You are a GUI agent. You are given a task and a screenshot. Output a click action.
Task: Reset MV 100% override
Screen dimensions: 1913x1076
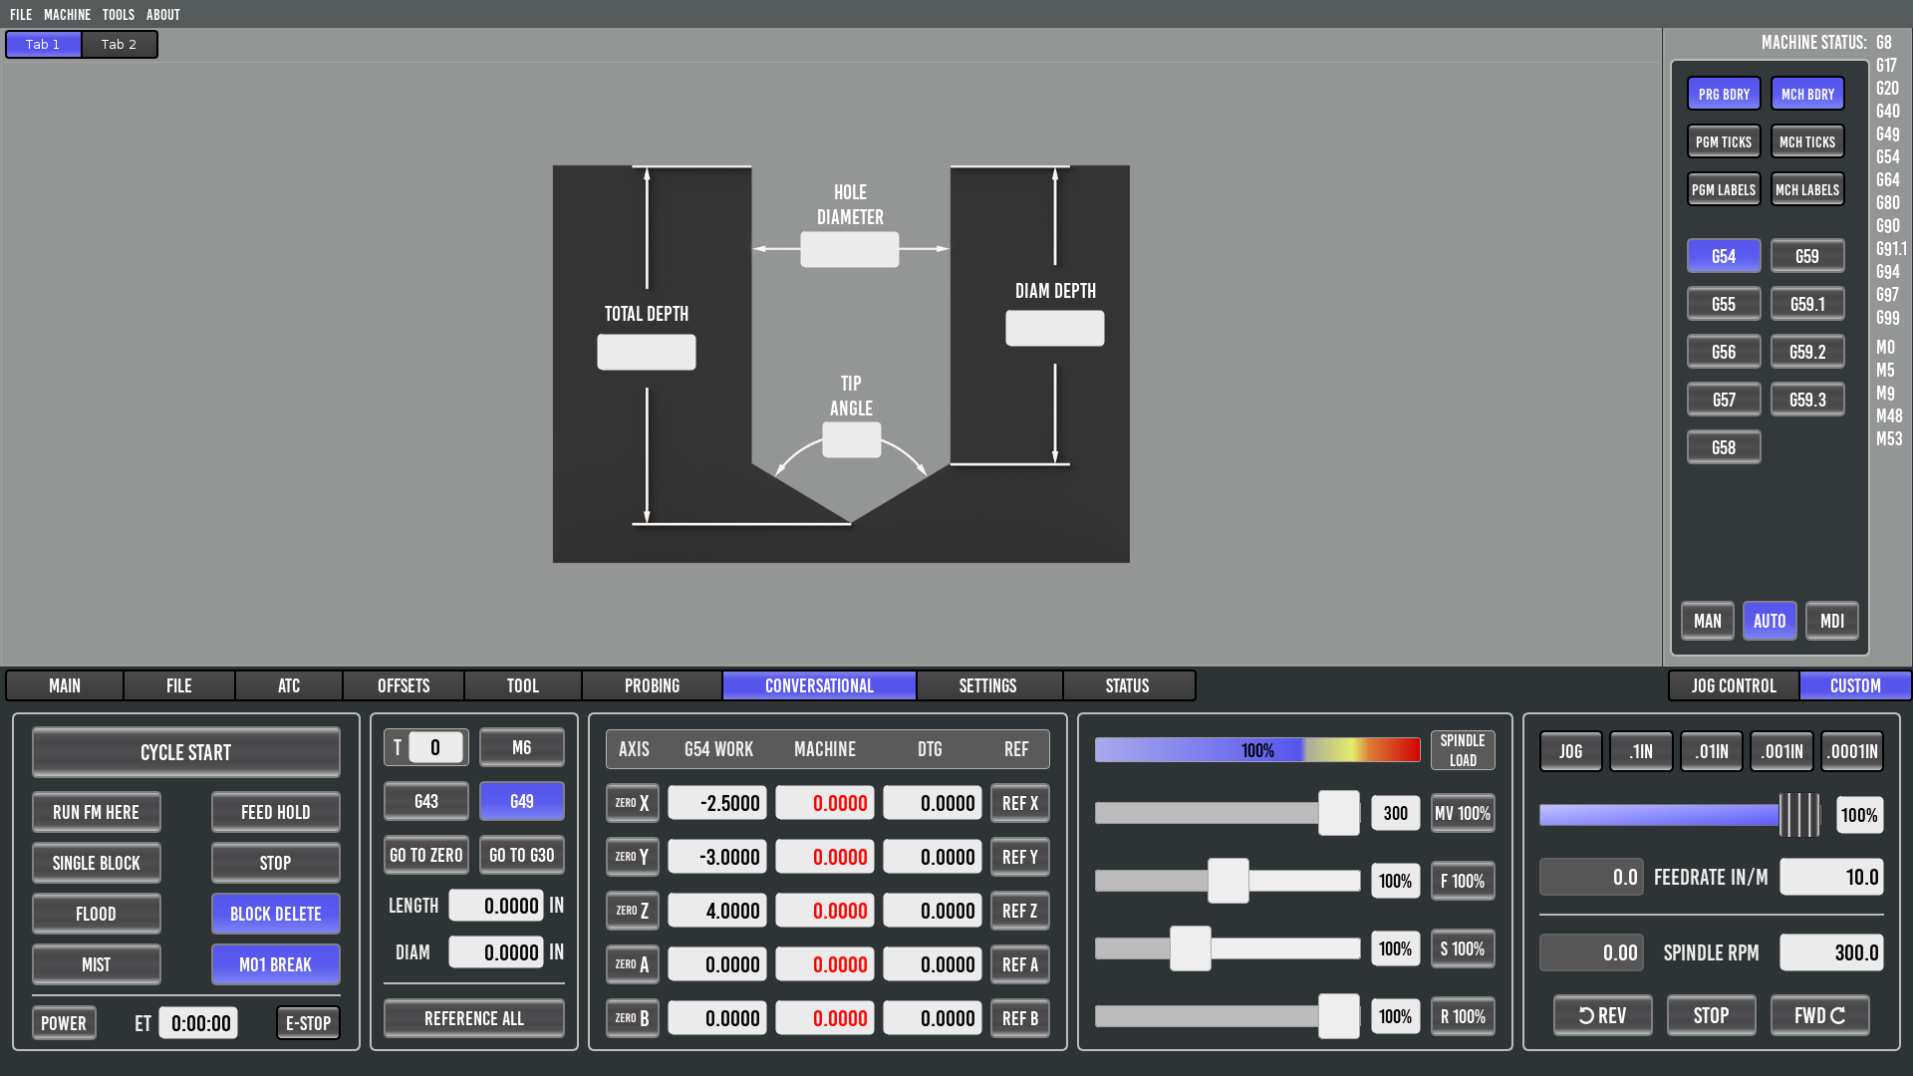coord(1463,813)
